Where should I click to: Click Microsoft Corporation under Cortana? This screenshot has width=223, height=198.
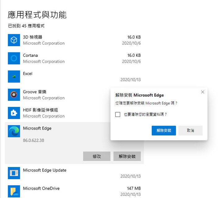point(44,61)
